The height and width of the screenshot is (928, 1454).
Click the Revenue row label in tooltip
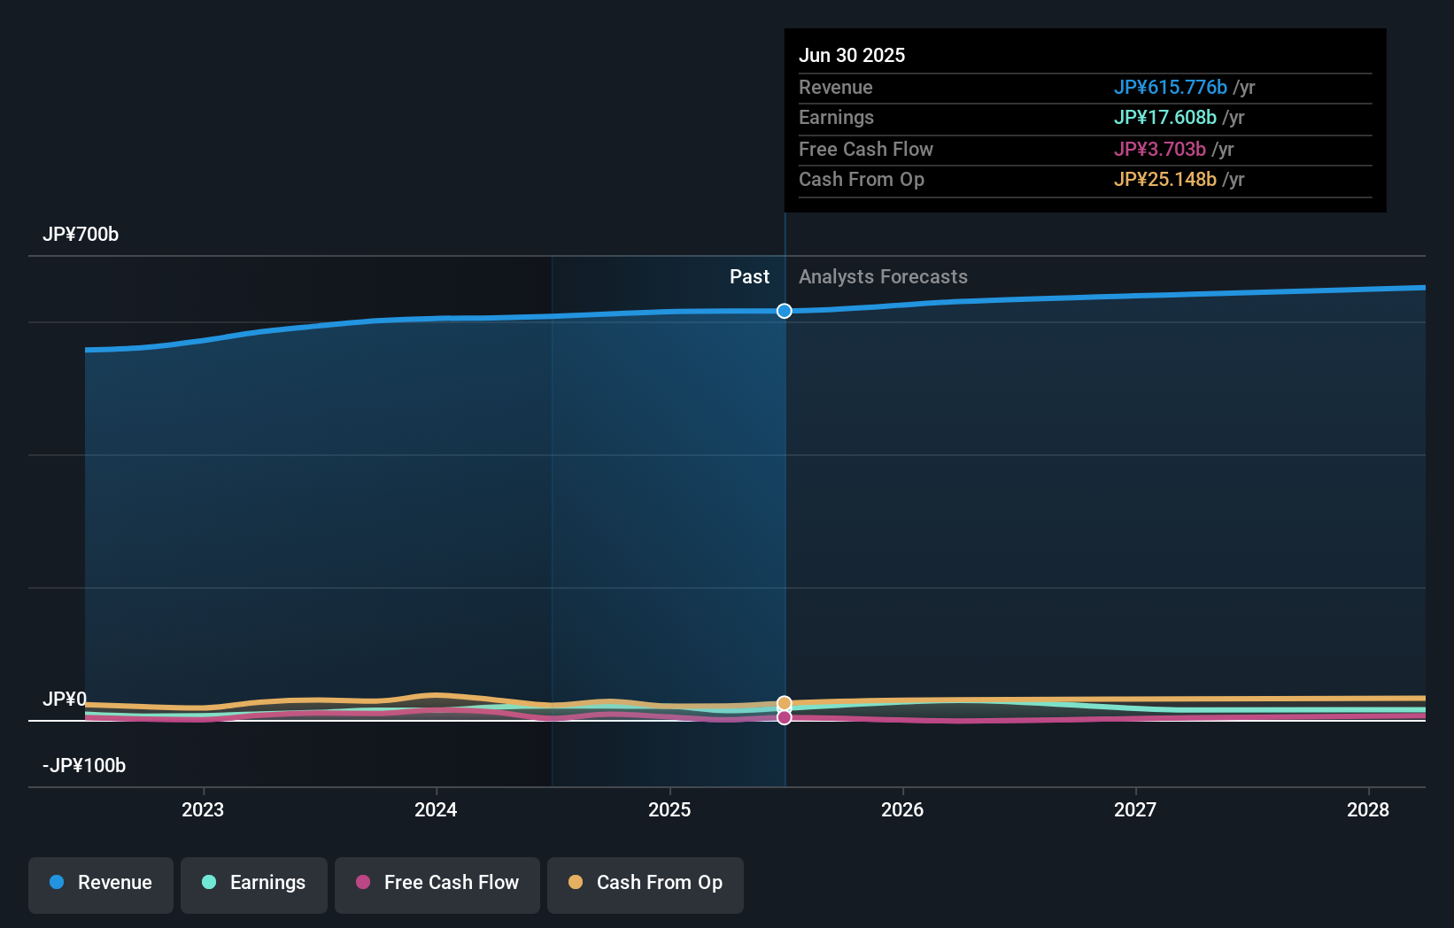pos(836,88)
